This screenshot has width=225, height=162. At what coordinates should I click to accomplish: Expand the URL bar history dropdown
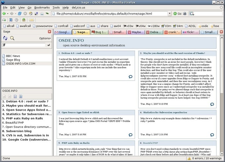[x=170, y=14]
